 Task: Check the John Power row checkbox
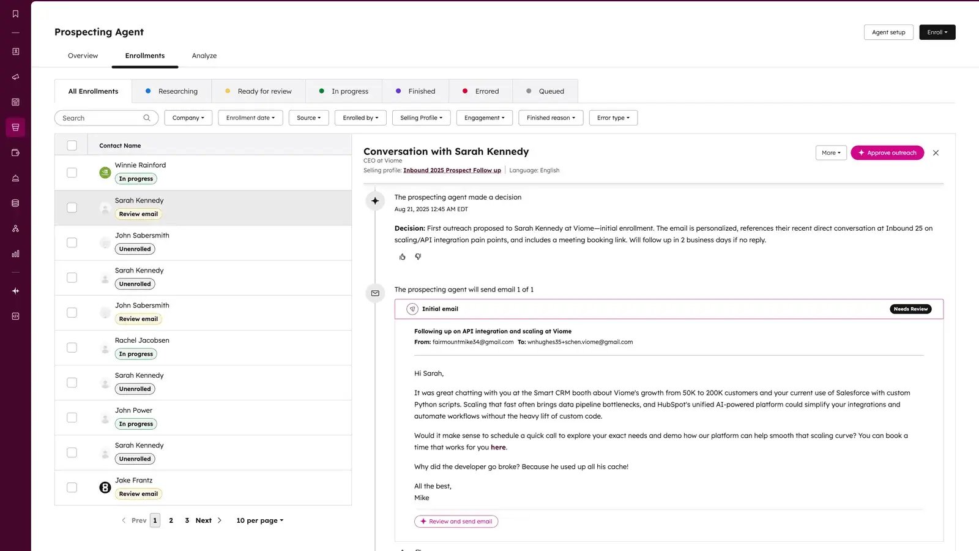[x=72, y=418]
